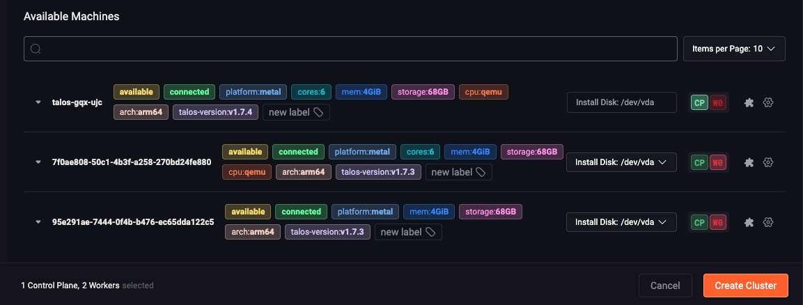803x305 pixels.
Task: Click connected label on 7f0ae808 machine
Action: [x=298, y=152]
